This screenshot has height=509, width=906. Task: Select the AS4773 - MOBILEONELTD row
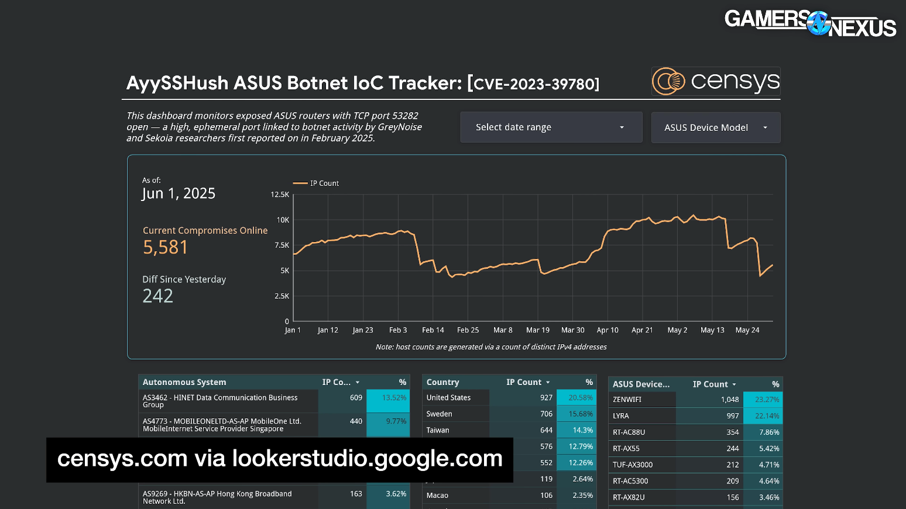274,425
